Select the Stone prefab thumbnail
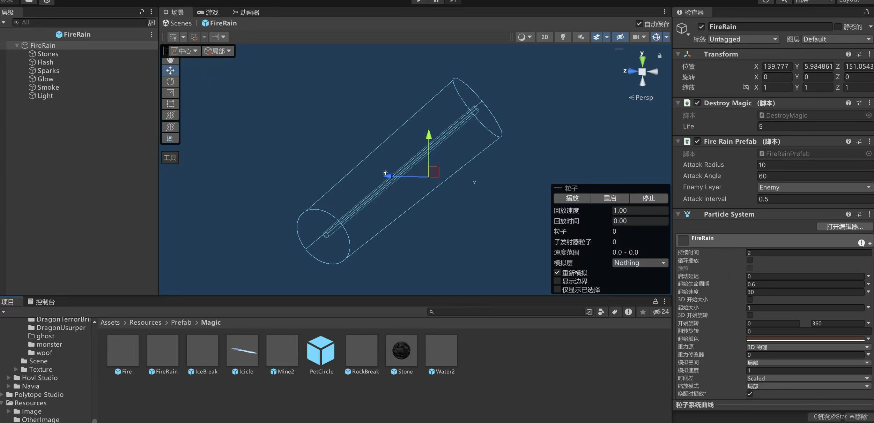 [x=401, y=350]
